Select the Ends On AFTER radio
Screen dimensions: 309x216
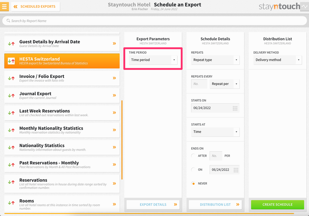pyautogui.click(x=193, y=156)
